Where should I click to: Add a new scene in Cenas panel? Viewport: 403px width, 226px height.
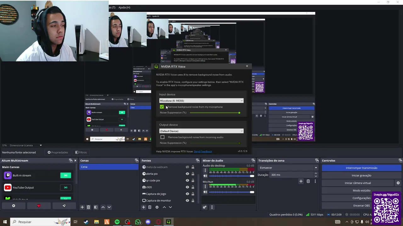point(82,207)
